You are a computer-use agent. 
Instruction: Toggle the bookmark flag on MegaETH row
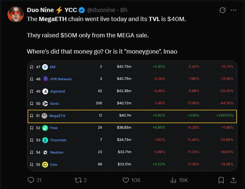click(x=32, y=116)
